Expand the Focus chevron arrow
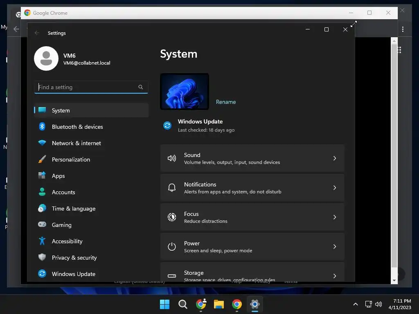This screenshot has width=419, height=314. point(335,217)
